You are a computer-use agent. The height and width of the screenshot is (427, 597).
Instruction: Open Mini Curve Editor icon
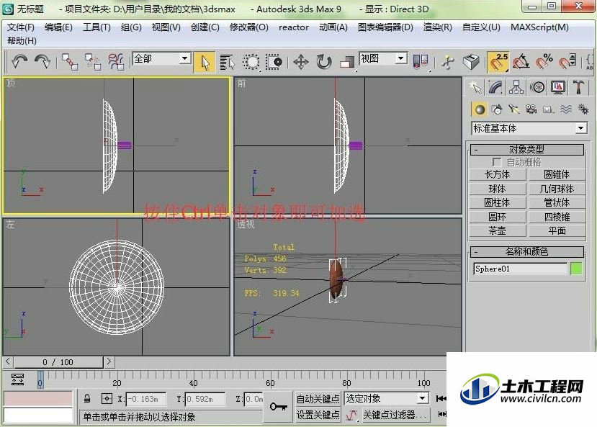click(x=17, y=379)
